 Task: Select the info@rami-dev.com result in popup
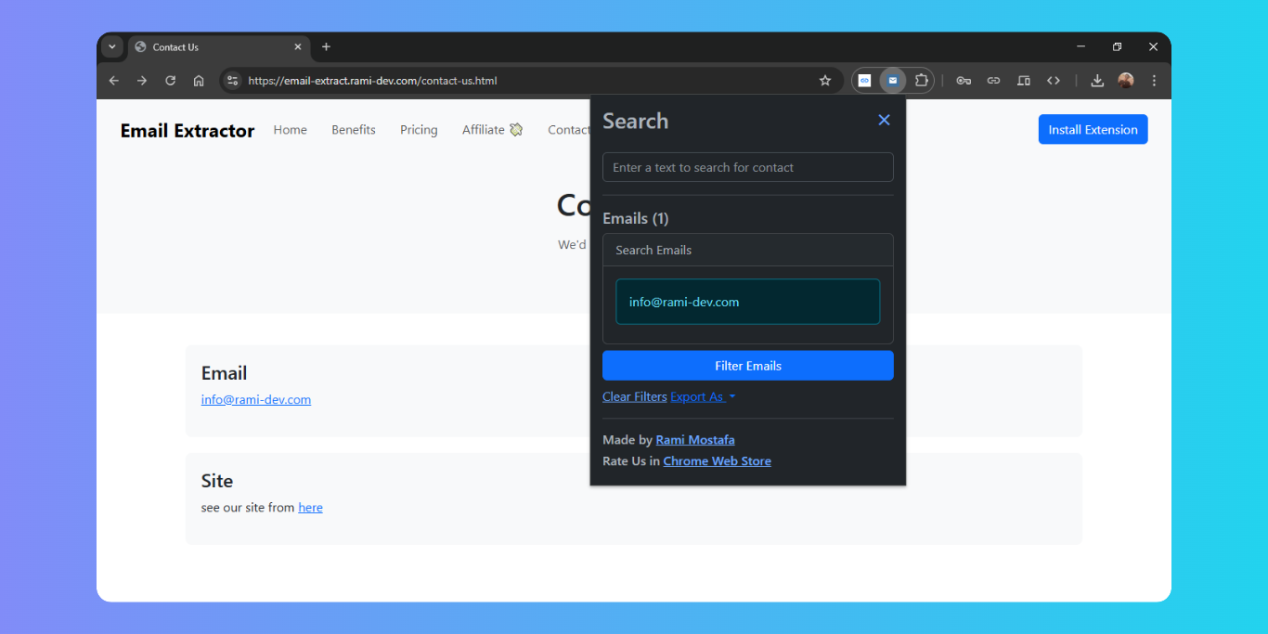[x=748, y=302]
